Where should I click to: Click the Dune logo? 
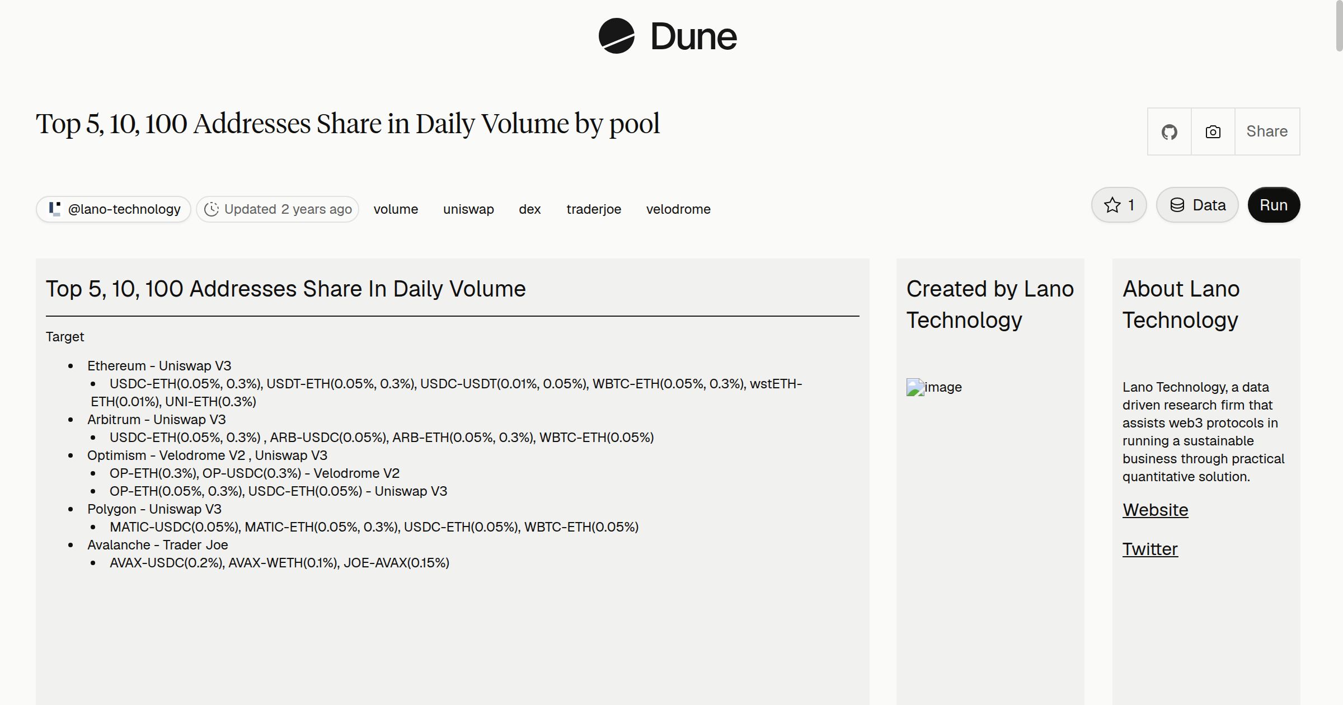668,36
